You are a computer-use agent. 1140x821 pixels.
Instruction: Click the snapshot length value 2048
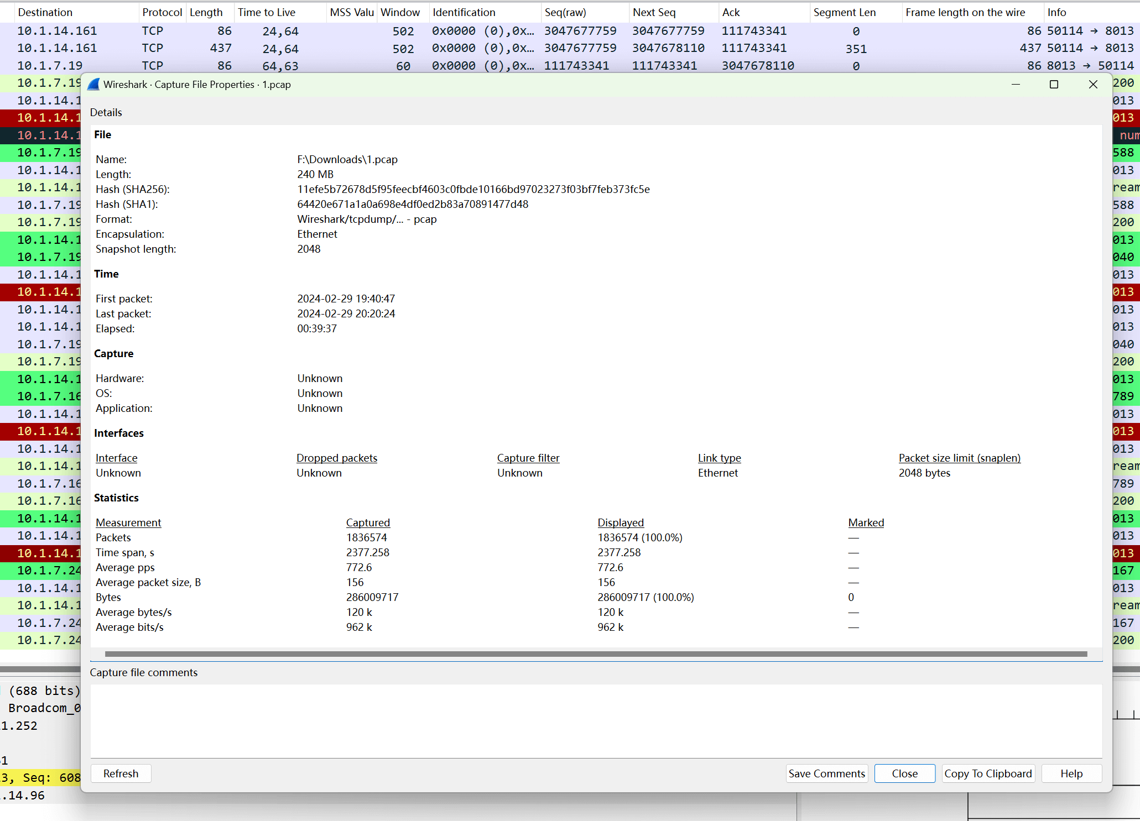coord(309,249)
